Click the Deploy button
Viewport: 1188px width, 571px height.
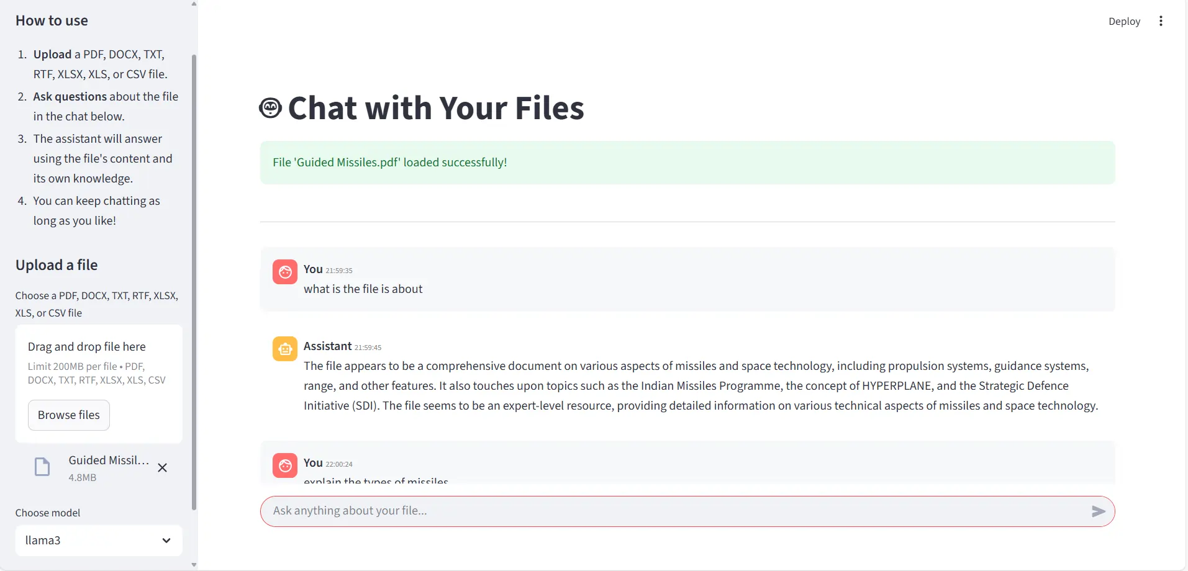click(1124, 21)
